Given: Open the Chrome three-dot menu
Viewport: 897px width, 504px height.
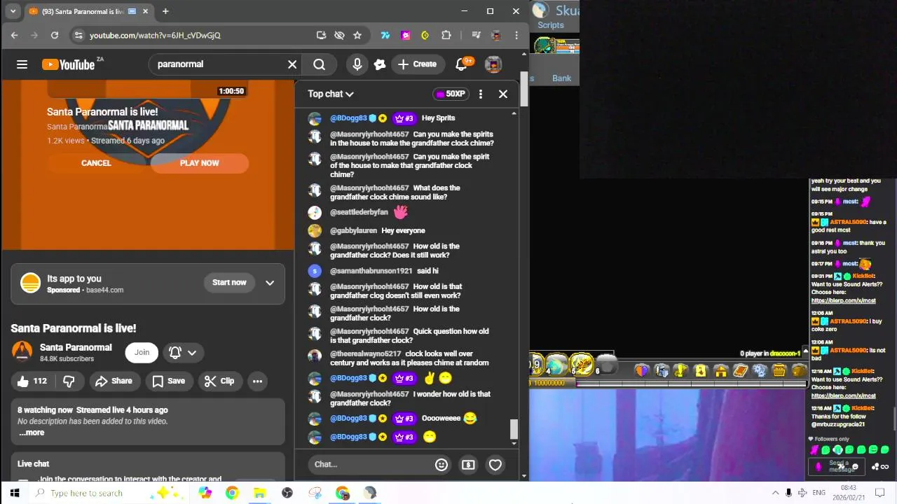Looking at the screenshot, I should (x=516, y=35).
